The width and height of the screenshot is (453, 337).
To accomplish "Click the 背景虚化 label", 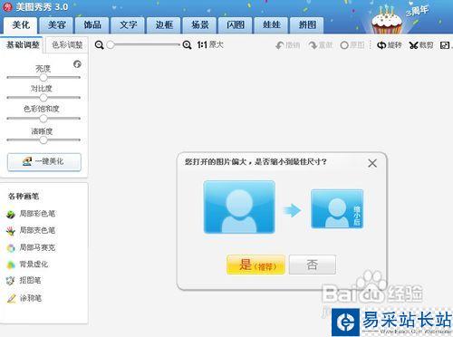I will coord(34,265).
